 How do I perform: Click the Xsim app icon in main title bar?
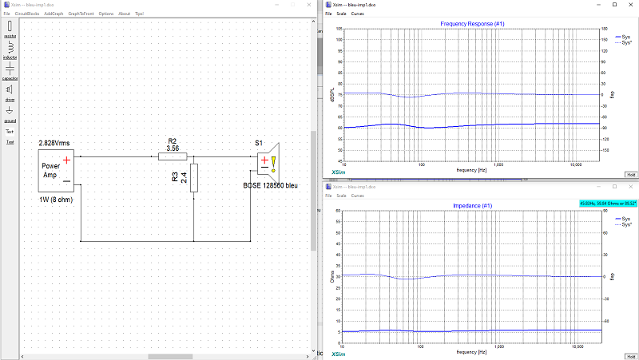pos(6,5)
